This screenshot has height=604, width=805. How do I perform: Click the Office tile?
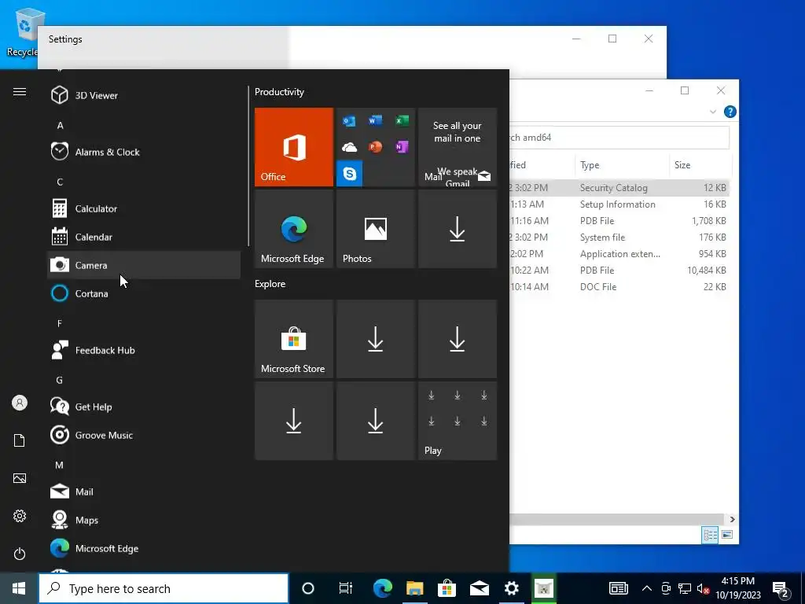tap(294, 147)
